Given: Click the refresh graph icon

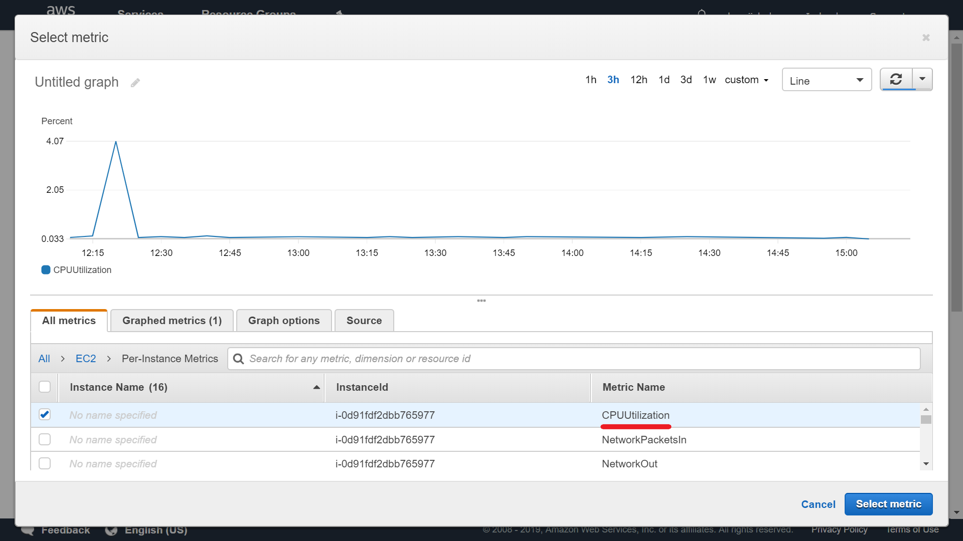Looking at the screenshot, I should tap(896, 80).
